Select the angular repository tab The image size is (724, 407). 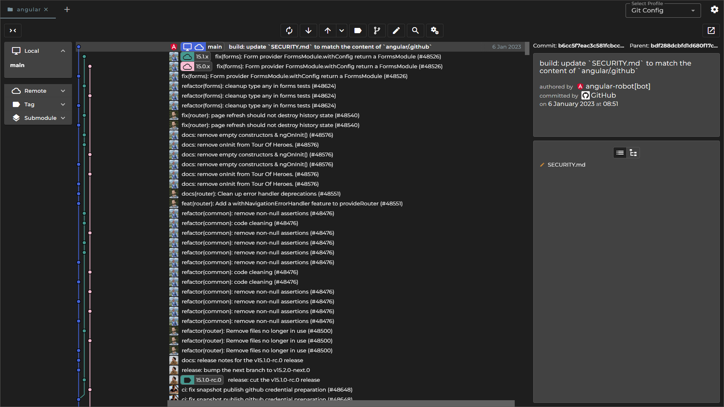click(x=28, y=9)
